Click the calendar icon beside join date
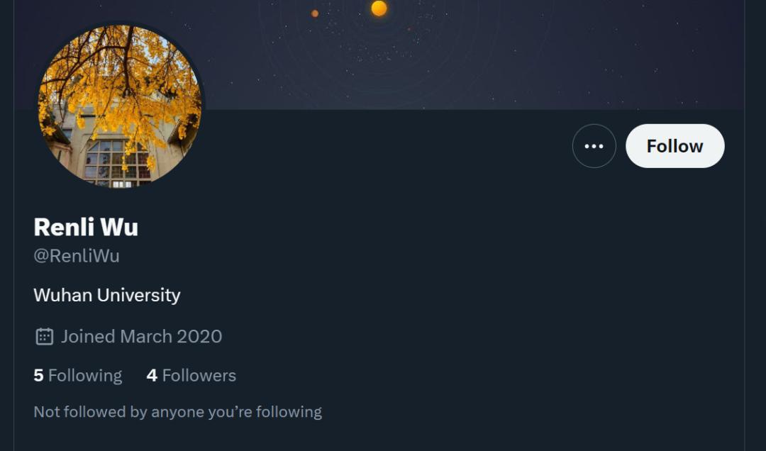 44,336
